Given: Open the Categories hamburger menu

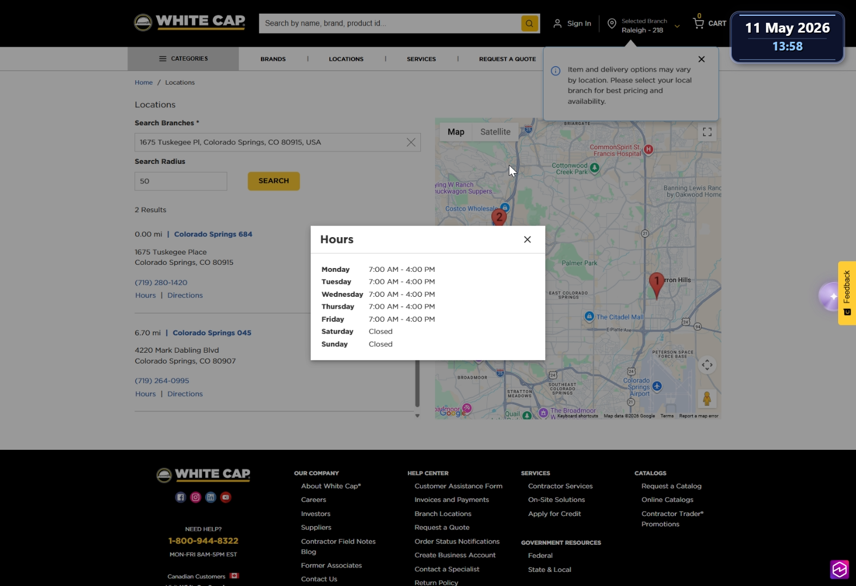Looking at the screenshot, I should tap(183, 59).
